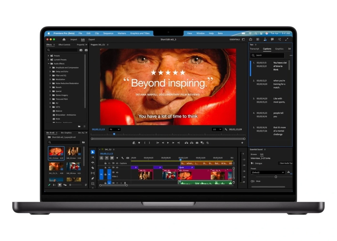Viewport: 337px width, 241px height.
Task: Click the Export Frame camera icon
Action: [197, 143]
